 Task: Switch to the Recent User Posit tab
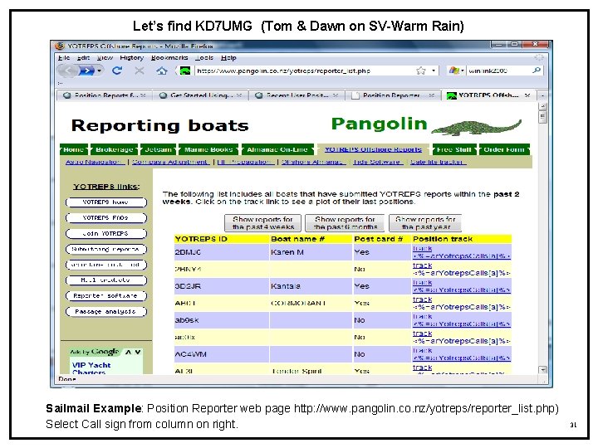tap(297, 95)
